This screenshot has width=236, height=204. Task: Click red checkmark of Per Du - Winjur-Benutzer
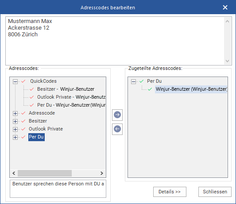[x=32, y=105]
